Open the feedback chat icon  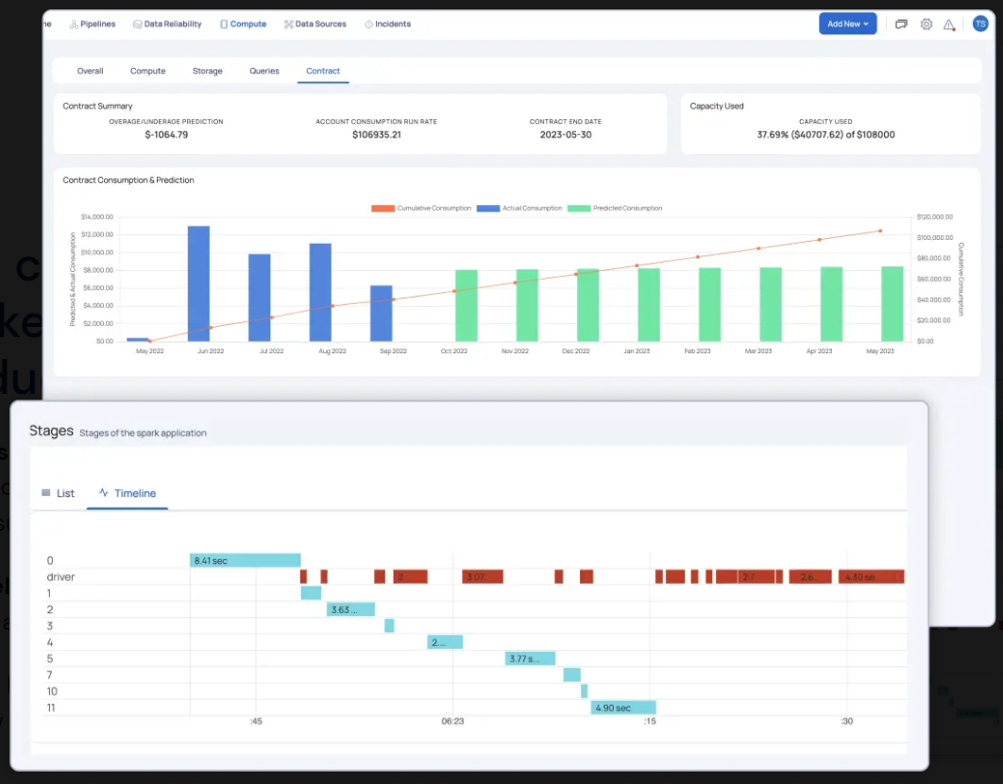[x=900, y=24]
